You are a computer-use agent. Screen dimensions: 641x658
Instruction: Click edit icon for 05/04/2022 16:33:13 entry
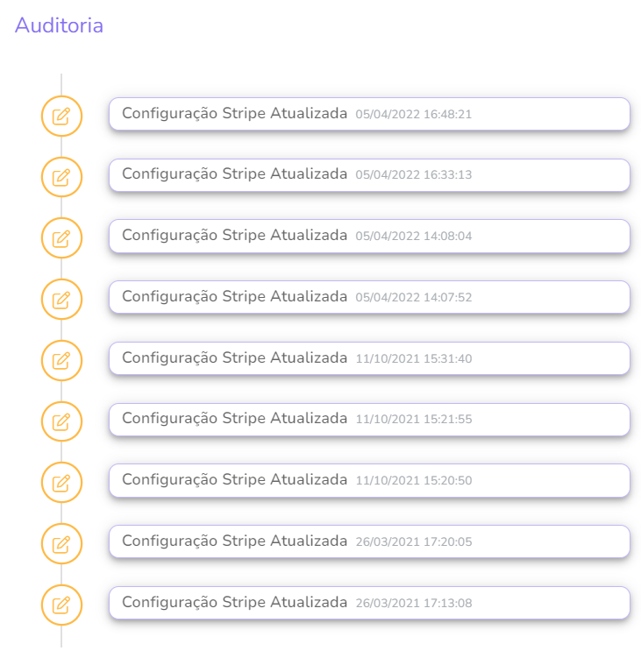click(61, 177)
